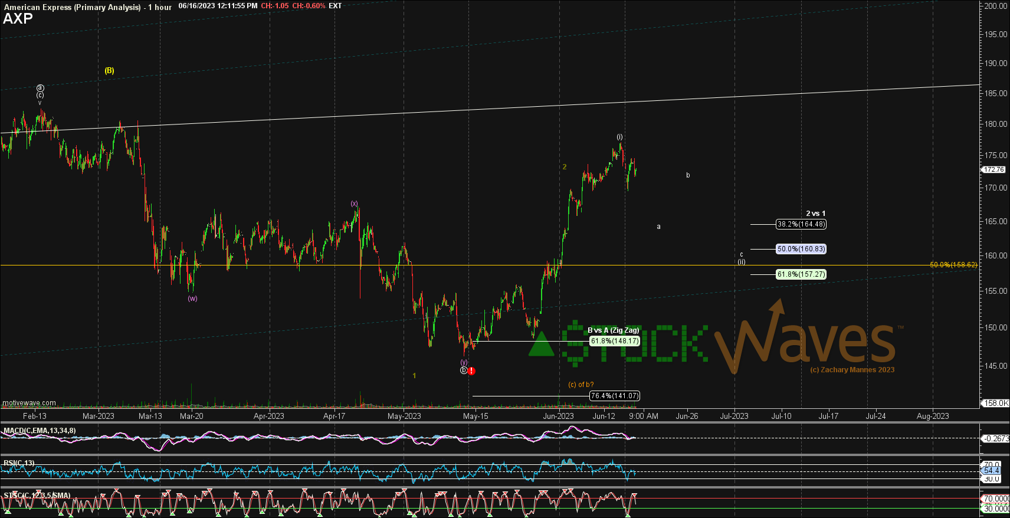Click the 165.00 price axis label
Image resolution: width=1010 pixels, height=518 pixels.
point(995,221)
